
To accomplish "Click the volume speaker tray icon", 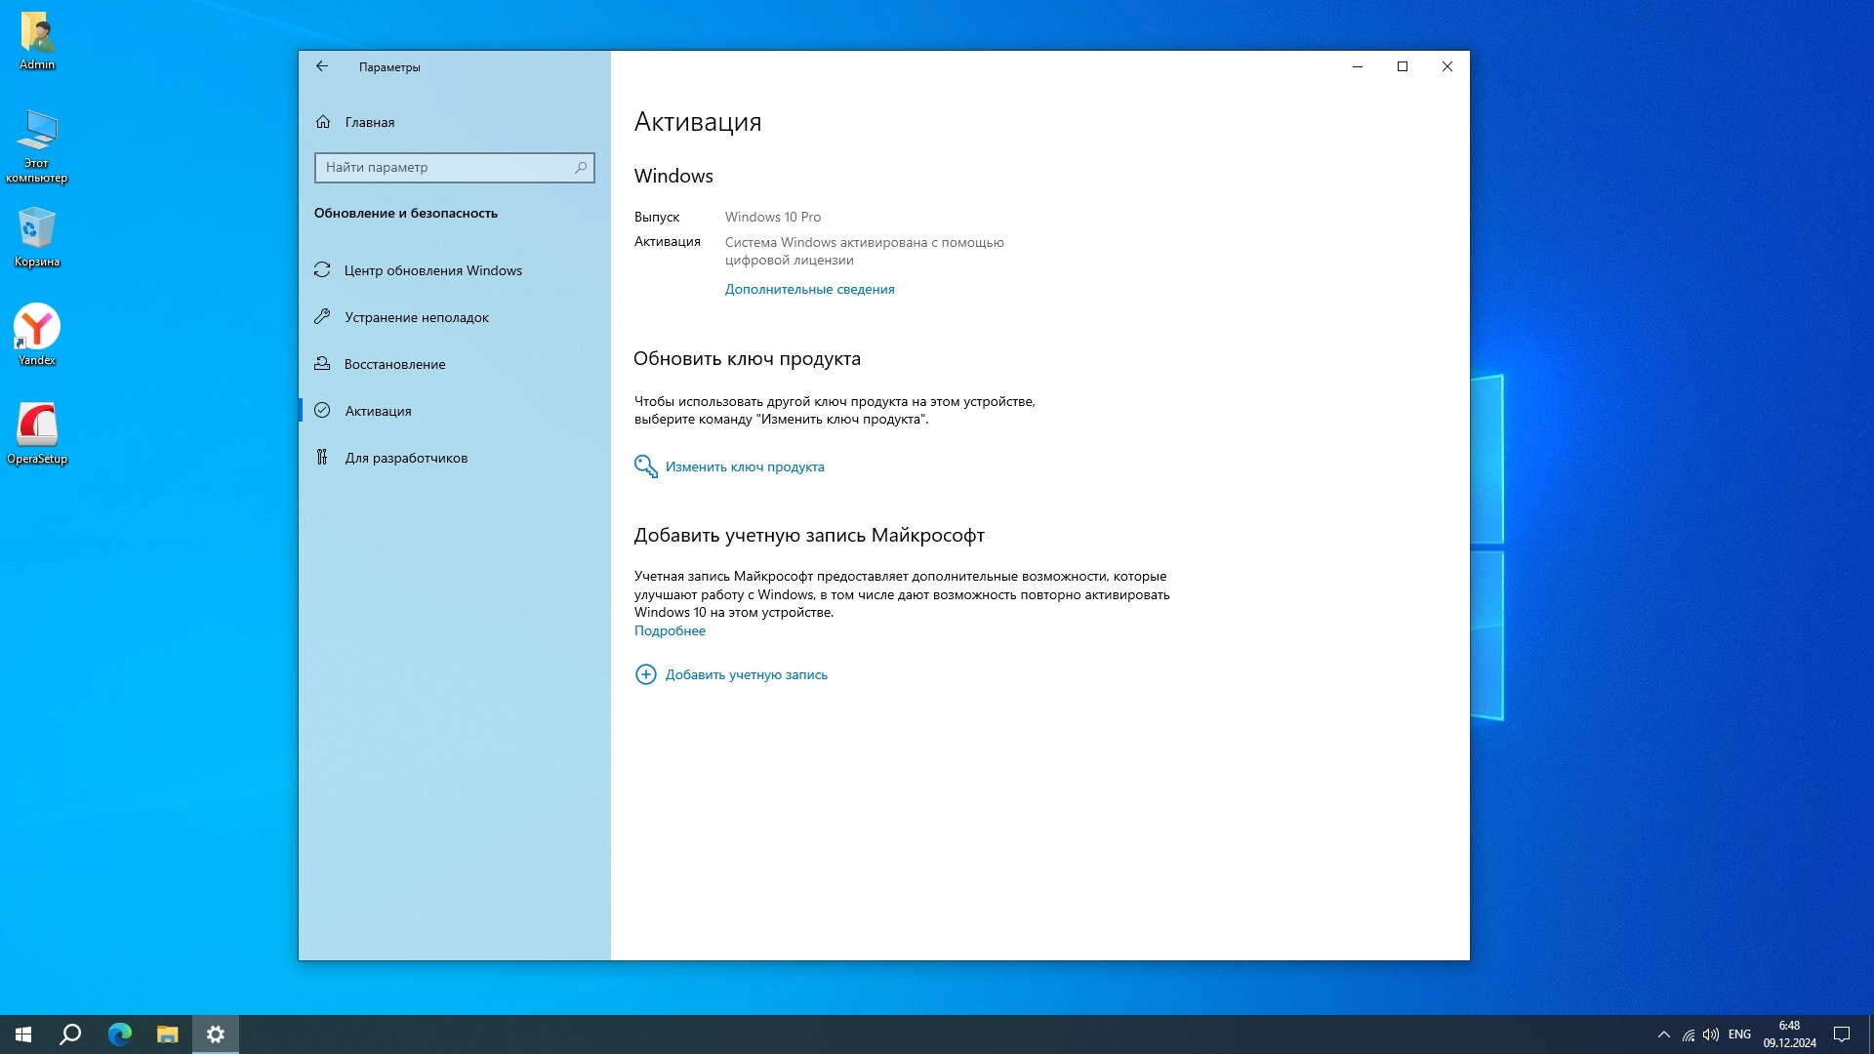I will tap(1711, 1034).
